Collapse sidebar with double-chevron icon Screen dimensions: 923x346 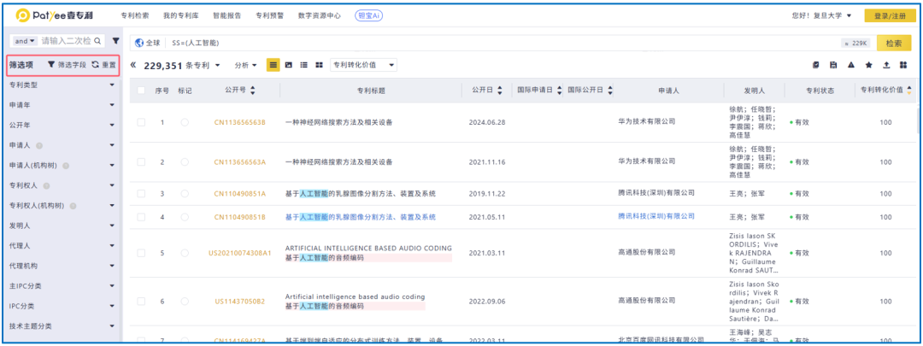[133, 65]
